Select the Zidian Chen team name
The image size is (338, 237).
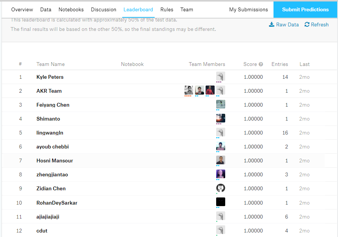pos(51,188)
